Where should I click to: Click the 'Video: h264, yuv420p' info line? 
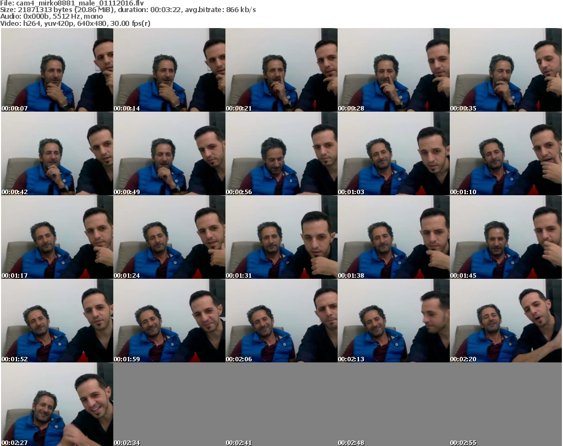[x=75, y=23]
